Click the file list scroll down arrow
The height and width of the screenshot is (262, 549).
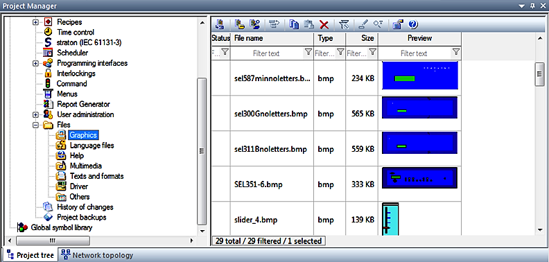(540, 230)
